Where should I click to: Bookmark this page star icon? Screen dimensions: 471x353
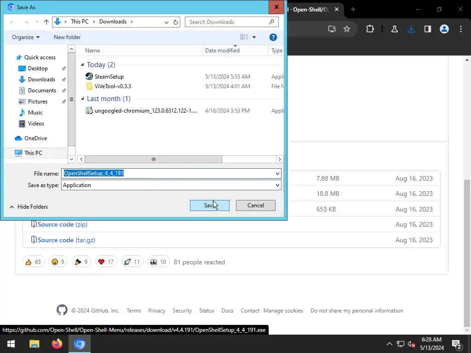pos(347,29)
